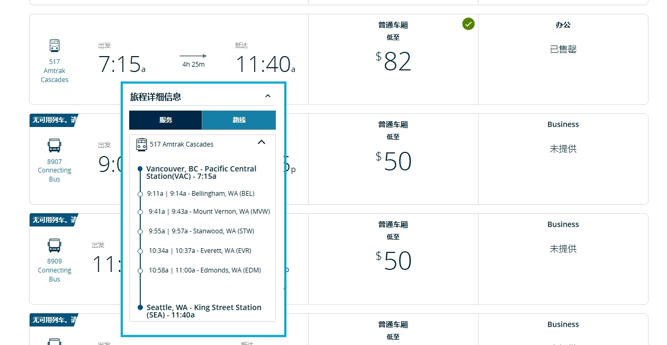This screenshot has width=667, height=345.
Task: Click the 517 Amtrak Cascades train icon
Action: pyautogui.click(x=55, y=46)
